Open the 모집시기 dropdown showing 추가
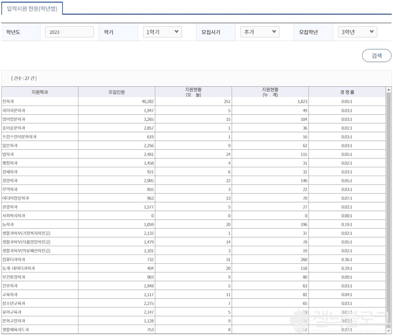This screenshot has height=336, width=393. [260, 32]
